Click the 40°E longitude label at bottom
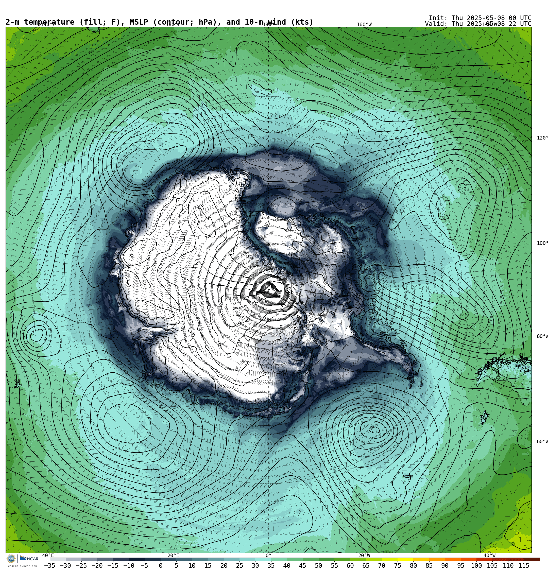The height and width of the screenshot is (569, 548). [x=48, y=555]
